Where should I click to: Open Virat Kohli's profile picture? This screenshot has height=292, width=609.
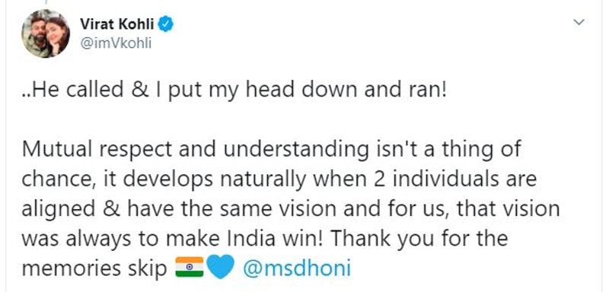pyautogui.click(x=46, y=33)
